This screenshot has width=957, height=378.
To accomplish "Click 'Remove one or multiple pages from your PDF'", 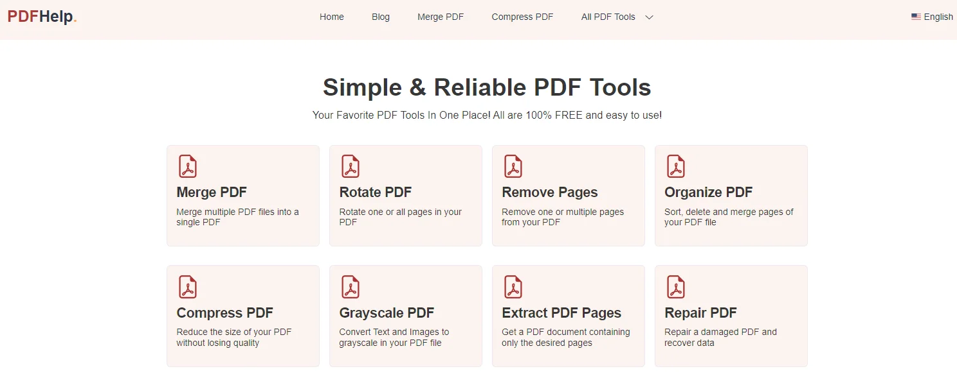I will click(563, 217).
